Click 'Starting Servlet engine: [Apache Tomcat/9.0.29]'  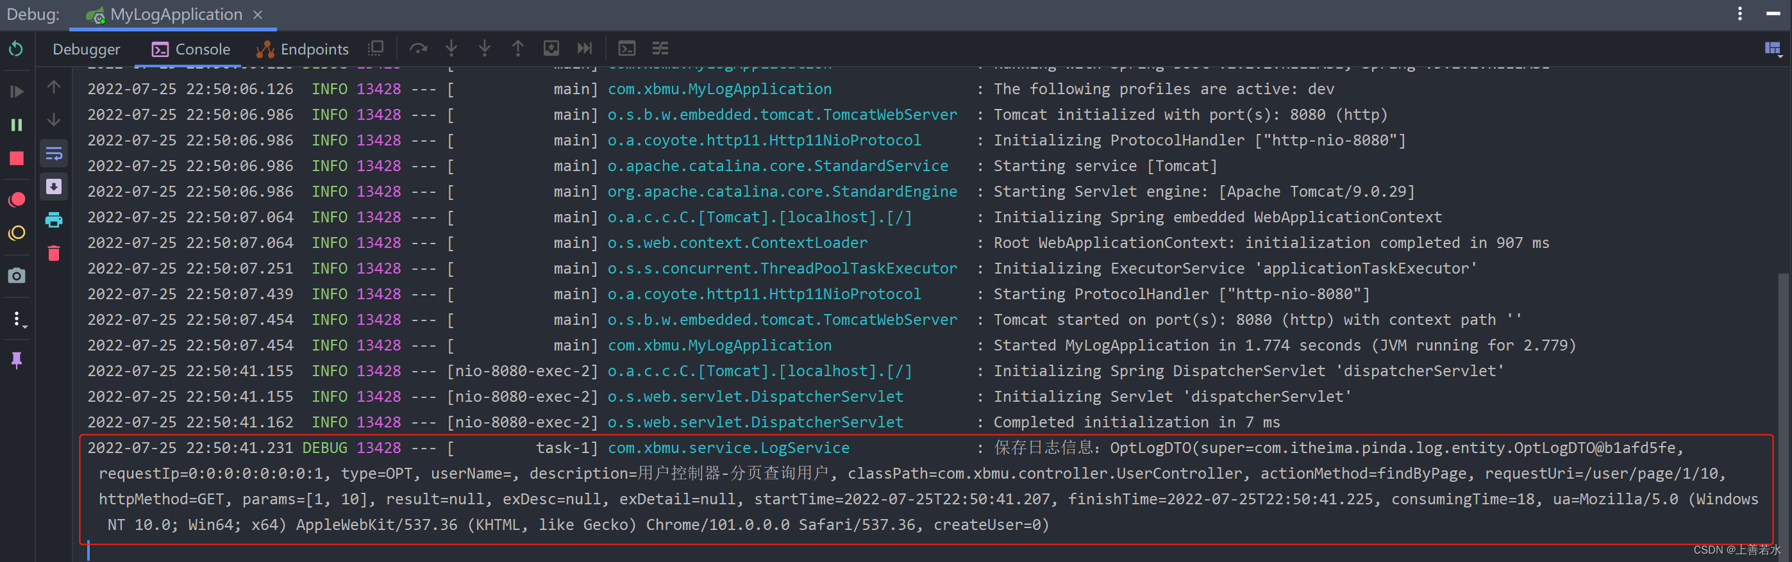1204,192
